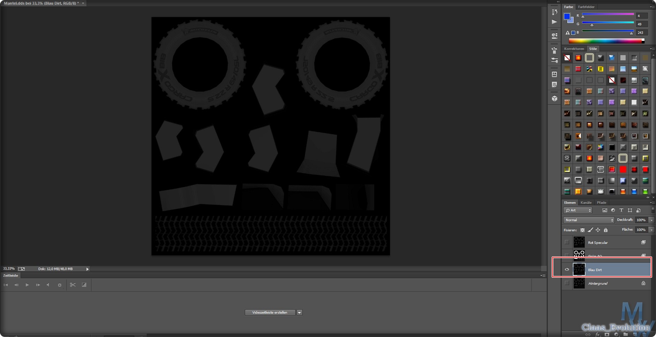Open the History panel icon
Image resolution: width=656 pixels, height=337 pixels.
[554, 12]
